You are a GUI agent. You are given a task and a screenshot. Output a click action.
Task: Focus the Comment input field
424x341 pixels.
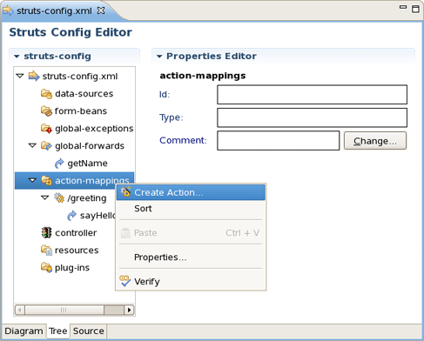279,141
